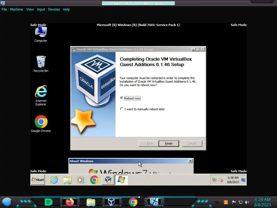Click guest tray network icon

point(214,180)
